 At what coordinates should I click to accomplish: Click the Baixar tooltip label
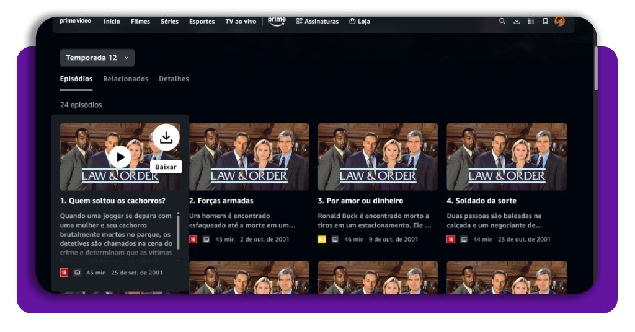166,167
